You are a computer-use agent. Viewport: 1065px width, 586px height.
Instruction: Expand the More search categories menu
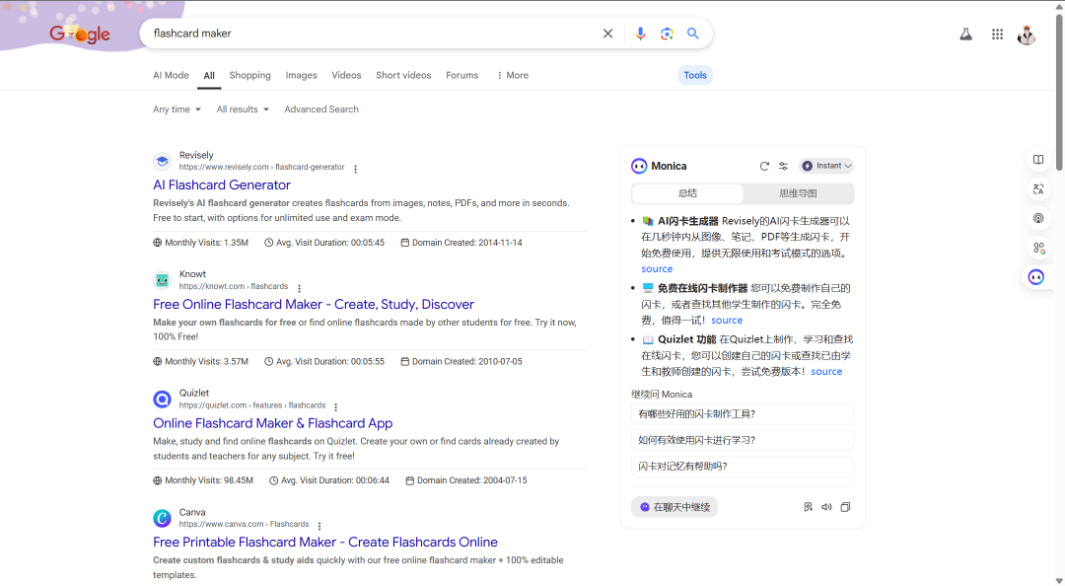coord(512,75)
